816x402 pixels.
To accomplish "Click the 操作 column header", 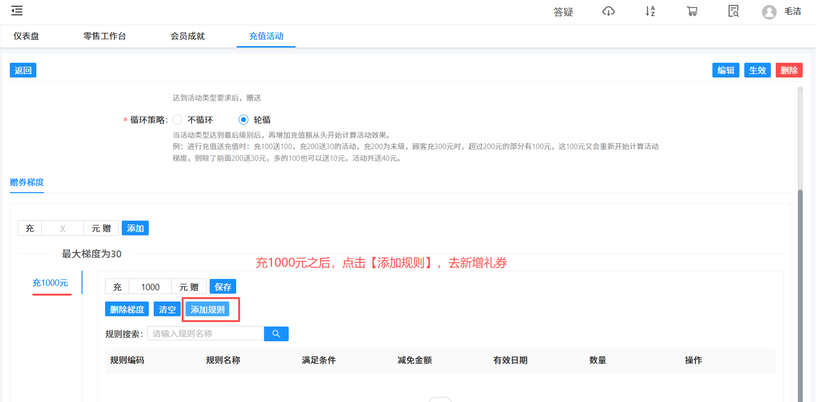I will click(x=693, y=360).
